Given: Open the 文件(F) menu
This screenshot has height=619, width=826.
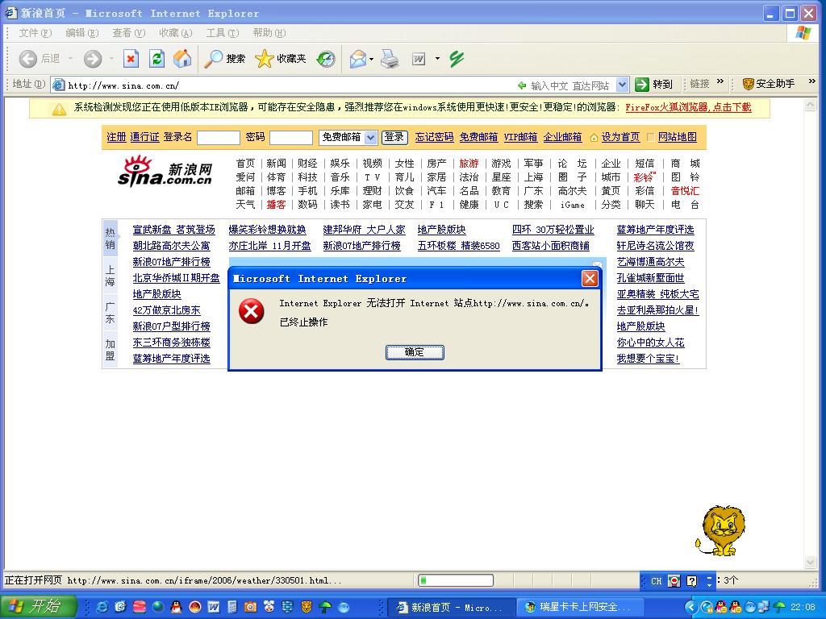Looking at the screenshot, I should pyautogui.click(x=35, y=32).
